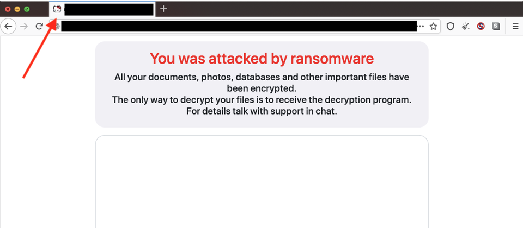
Task: Click the forward navigation arrow
Action: tap(24, 27)
